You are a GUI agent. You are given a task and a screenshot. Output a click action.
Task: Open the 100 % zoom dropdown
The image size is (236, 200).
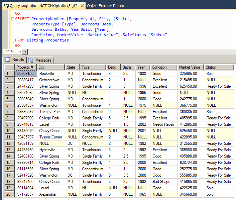coord(20,52)
